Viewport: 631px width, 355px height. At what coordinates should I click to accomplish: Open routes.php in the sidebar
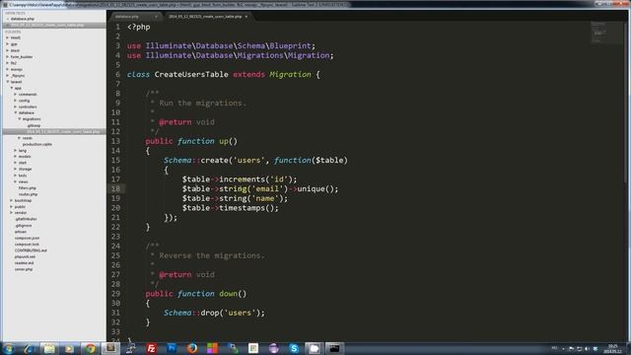click(x=28, y=194)
